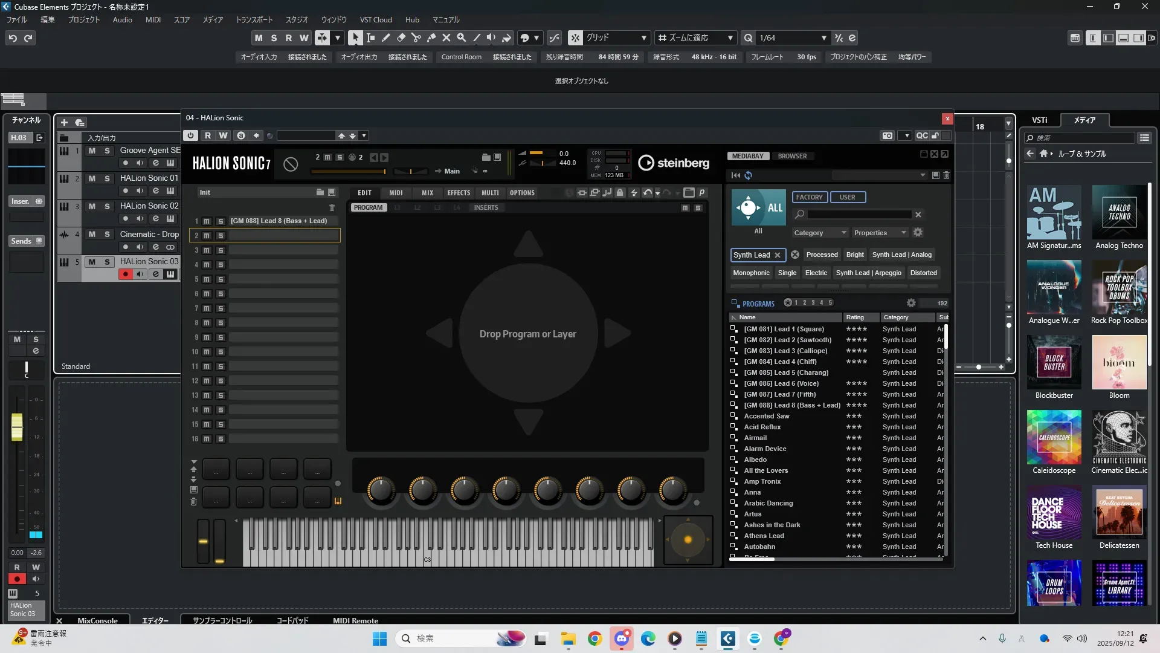Mute the Cinematic - Drop track
The width and height of the screenshot is (1160, 653).
click(92, 234)
